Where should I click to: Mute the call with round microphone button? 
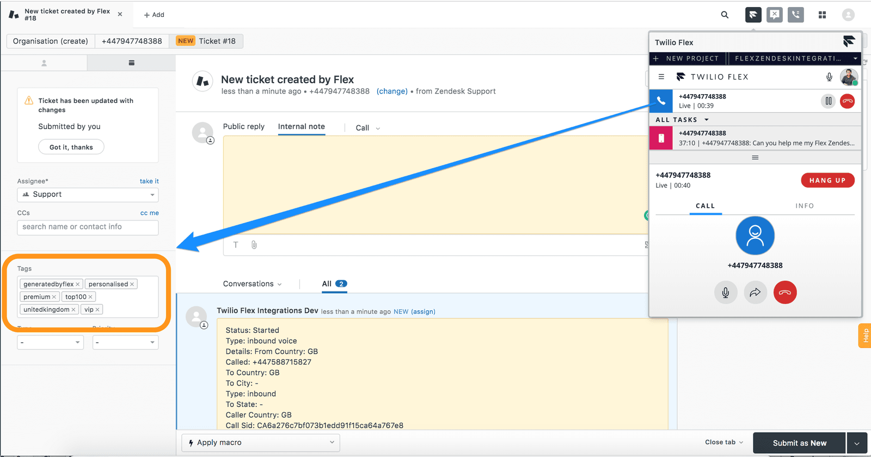coord(726,293)
